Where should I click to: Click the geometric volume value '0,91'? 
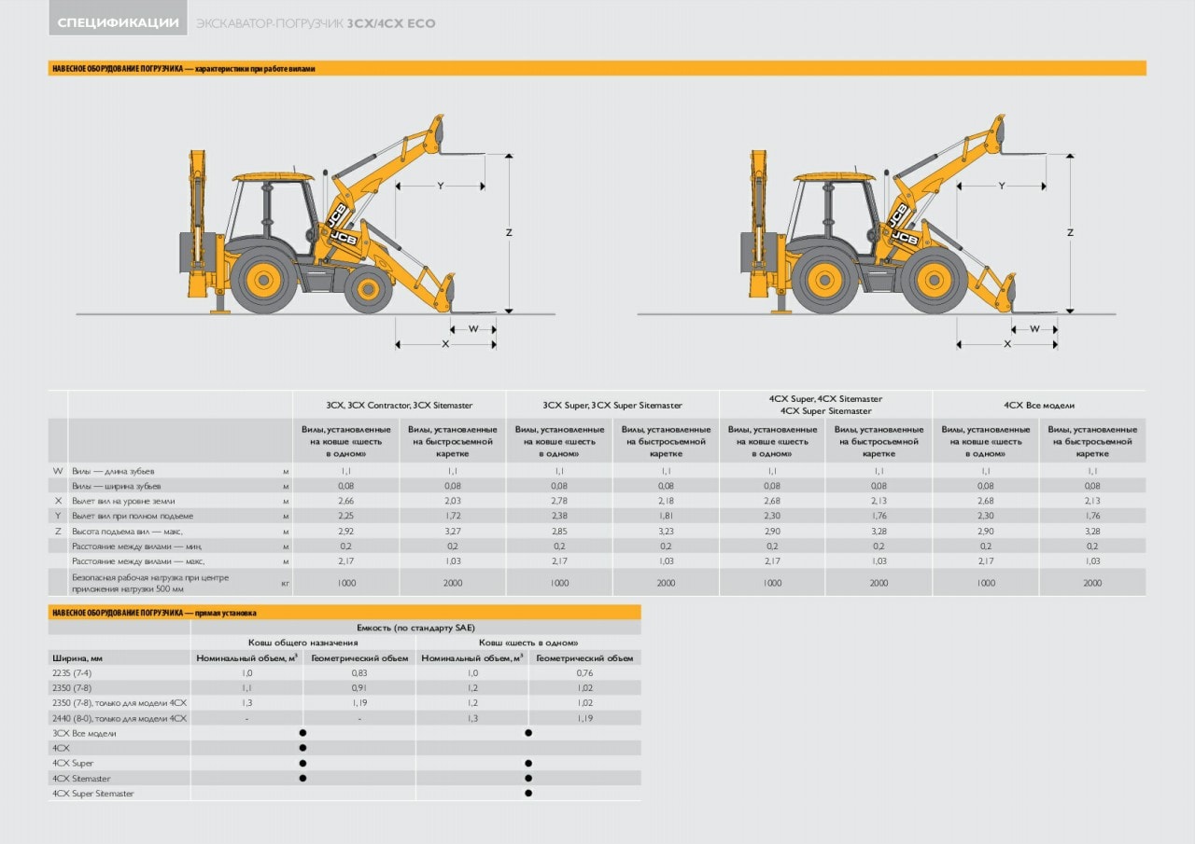(359, 688)
